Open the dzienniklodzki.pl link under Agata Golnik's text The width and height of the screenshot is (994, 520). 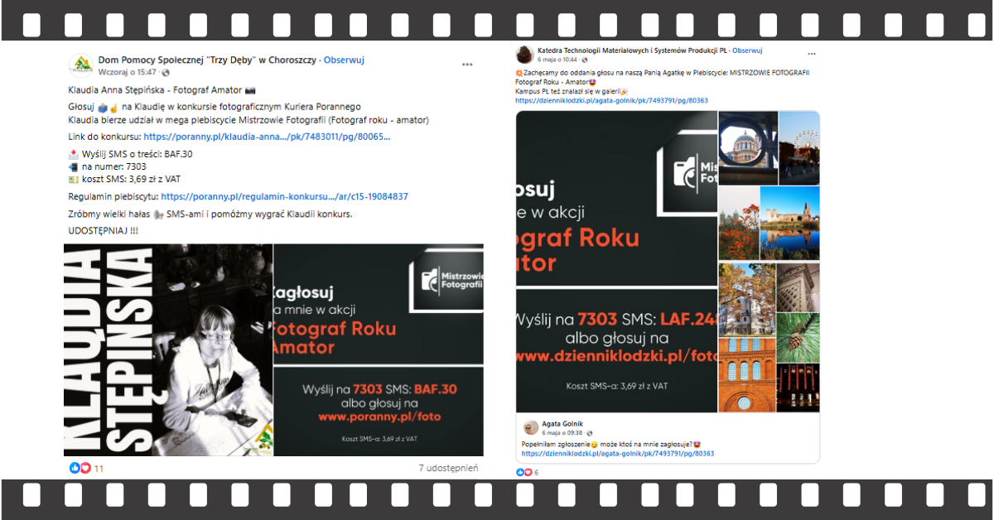click(618, 454)
